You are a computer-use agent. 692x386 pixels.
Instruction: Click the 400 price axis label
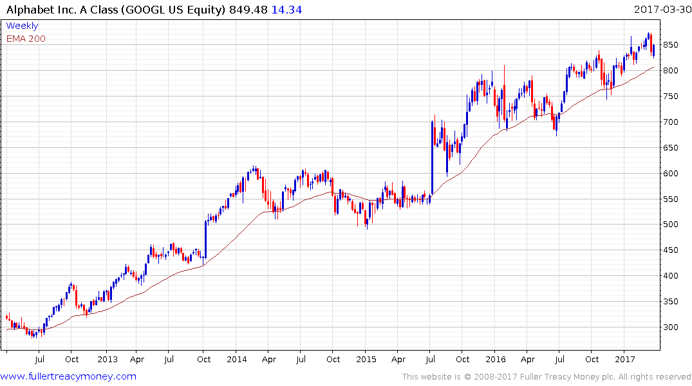tap(671, 276)
